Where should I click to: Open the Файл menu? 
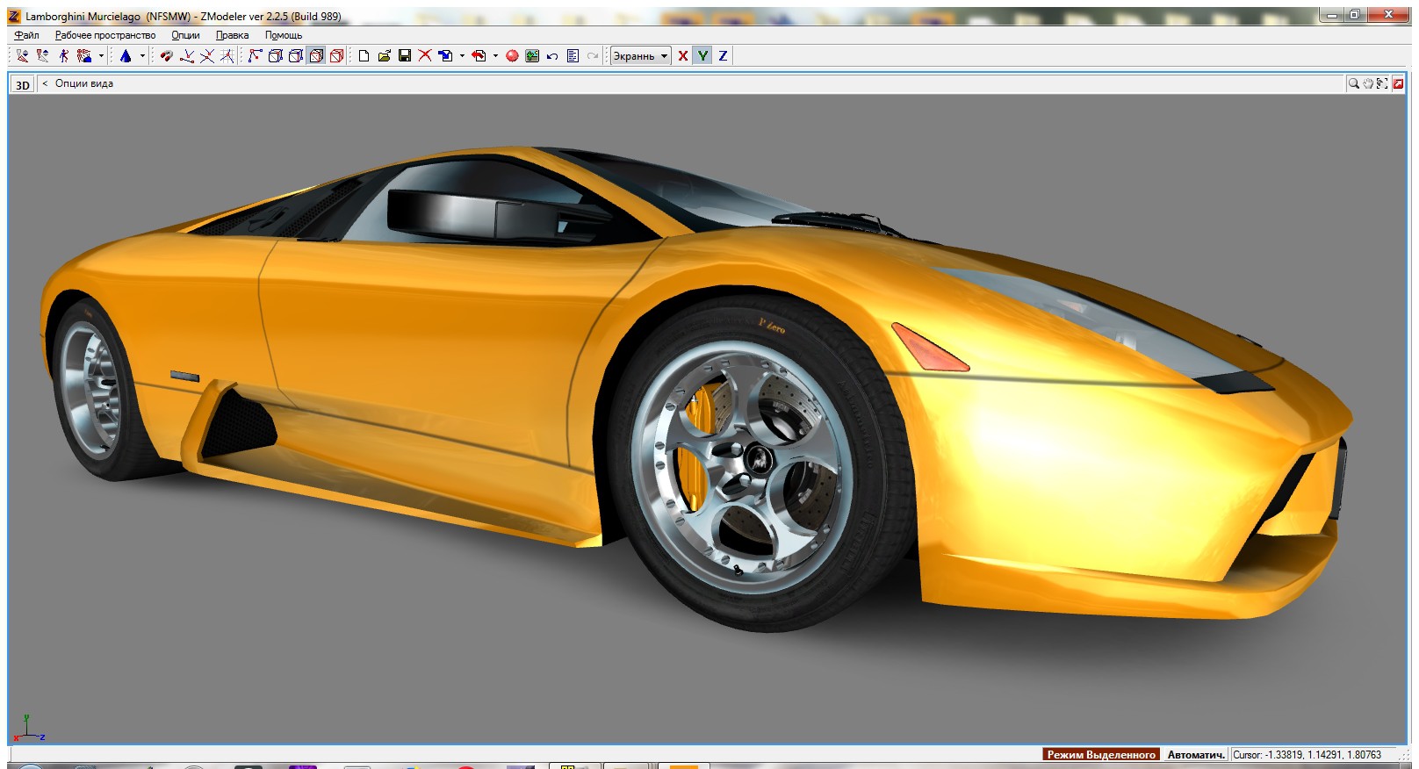(x=26, y=35)
